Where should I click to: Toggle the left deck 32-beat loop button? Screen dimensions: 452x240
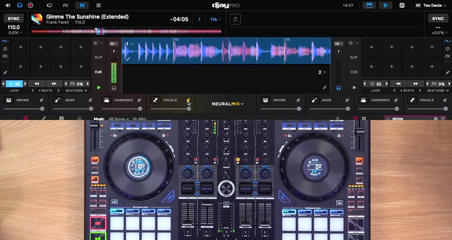(14, 84)
